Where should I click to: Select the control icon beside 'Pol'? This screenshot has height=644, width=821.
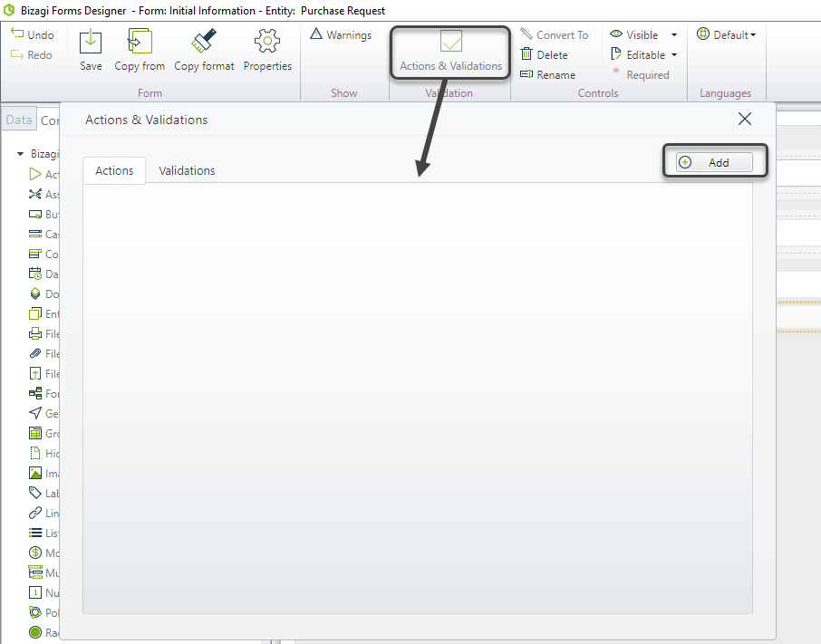35,612
